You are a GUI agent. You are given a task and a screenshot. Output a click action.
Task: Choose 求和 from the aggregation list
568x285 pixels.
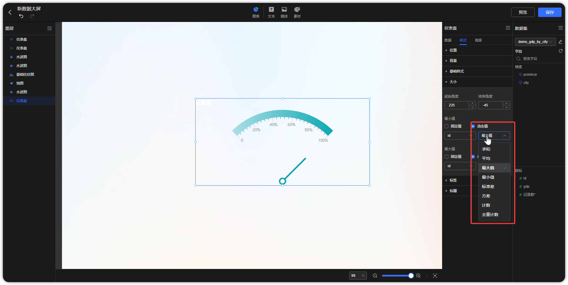495,149
